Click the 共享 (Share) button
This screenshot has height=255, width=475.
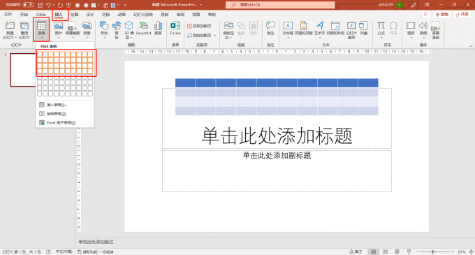pyautogui.click(x=462, y=15)
